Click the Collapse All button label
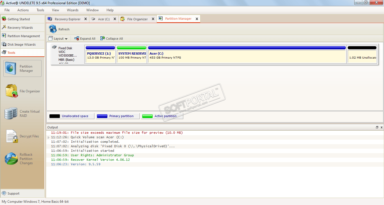The image size is (384, 205). point(114,39)
